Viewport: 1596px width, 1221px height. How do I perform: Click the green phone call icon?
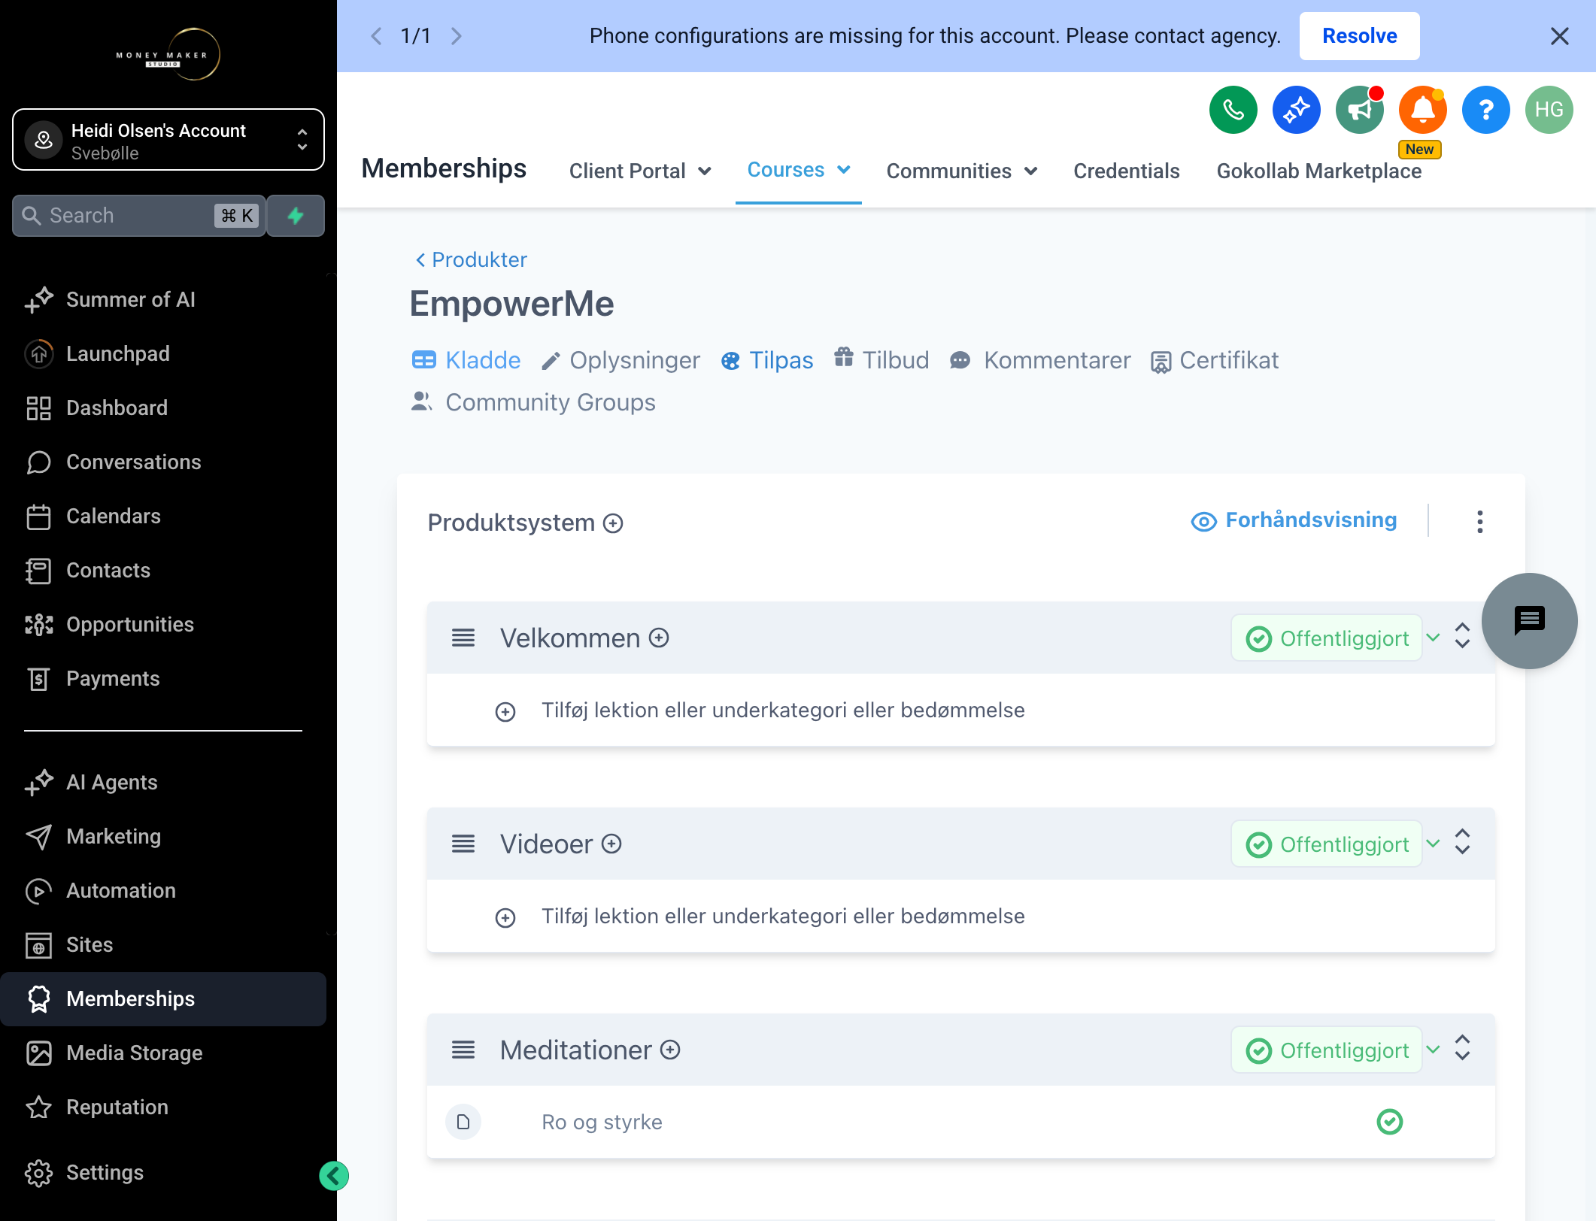pos(1233,110)
